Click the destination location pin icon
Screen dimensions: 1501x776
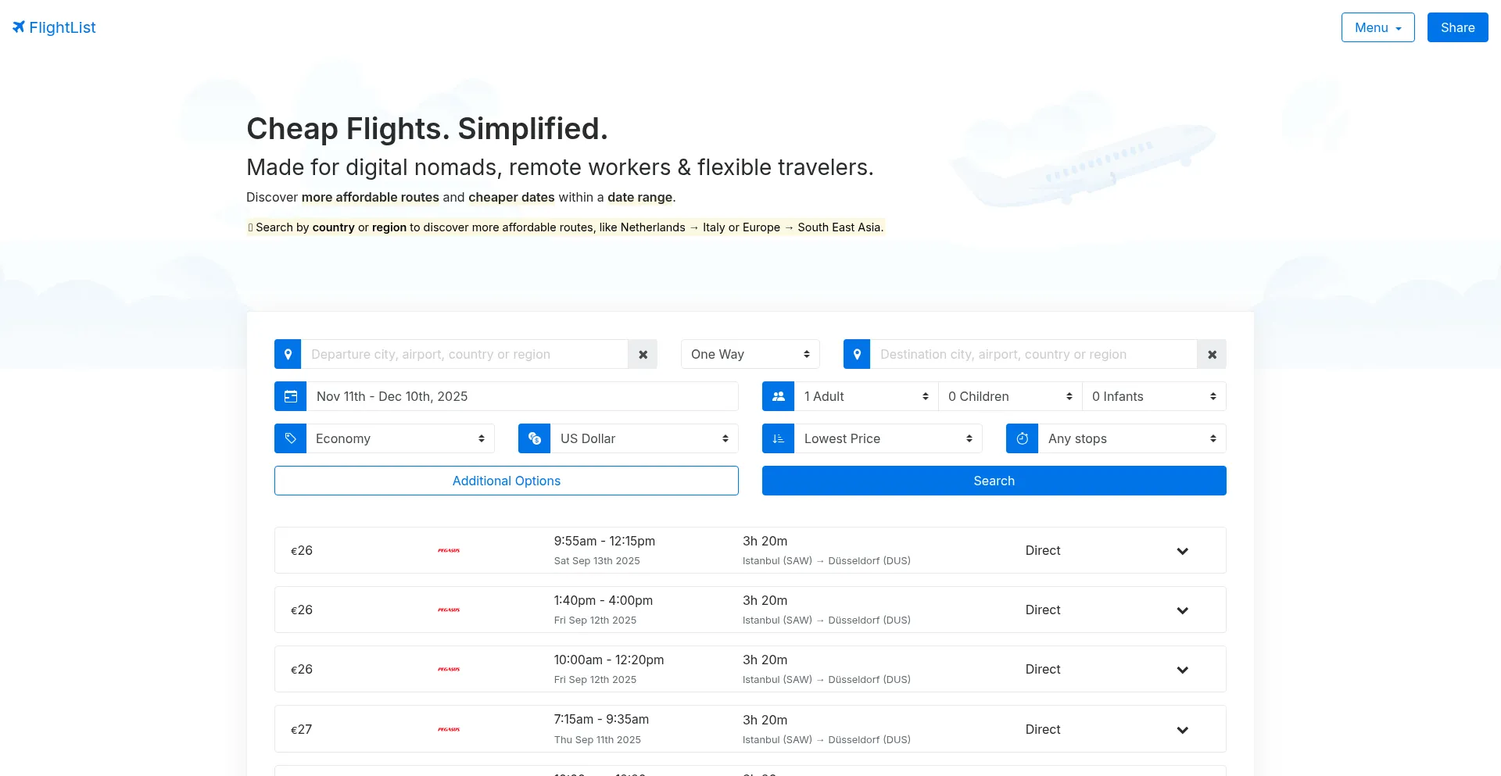point(857,354)
